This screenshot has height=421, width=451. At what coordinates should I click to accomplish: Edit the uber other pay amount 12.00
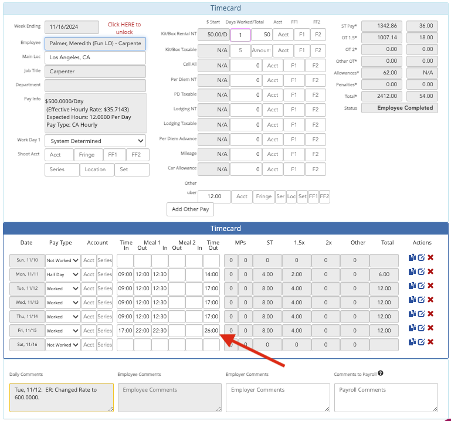pyautogui.click(x=214, y=196)
